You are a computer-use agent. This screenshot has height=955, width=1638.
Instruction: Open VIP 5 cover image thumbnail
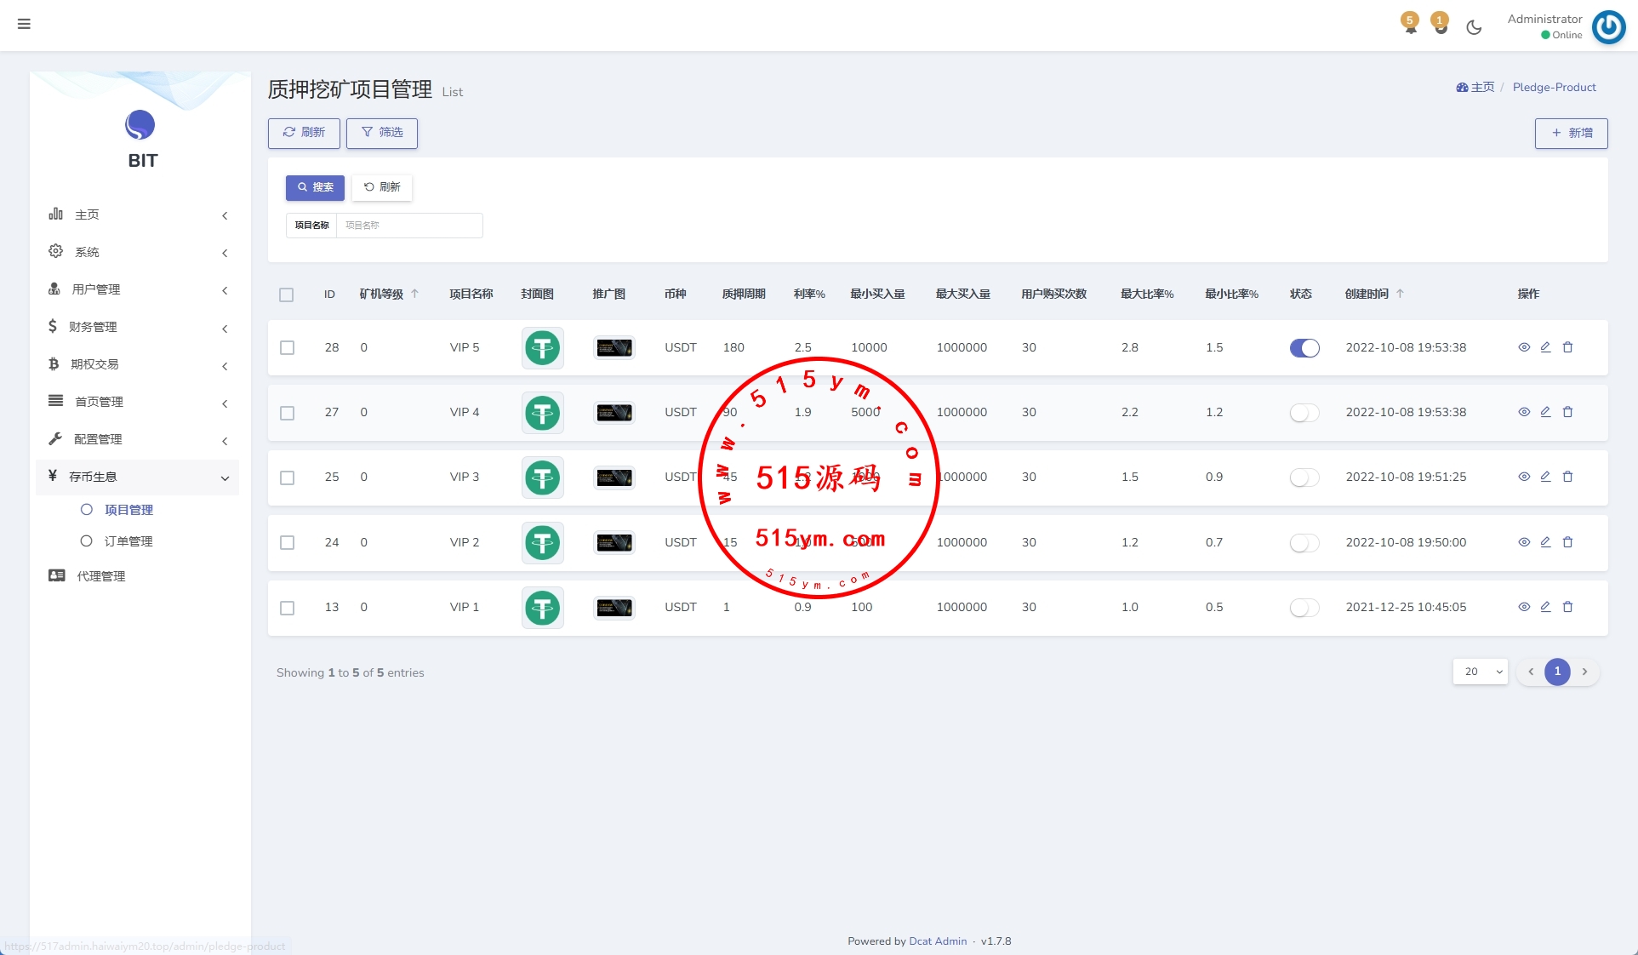pos(542,347)
